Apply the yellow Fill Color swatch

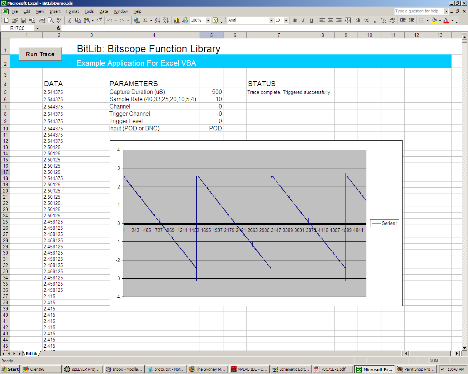tap(434, 20)
